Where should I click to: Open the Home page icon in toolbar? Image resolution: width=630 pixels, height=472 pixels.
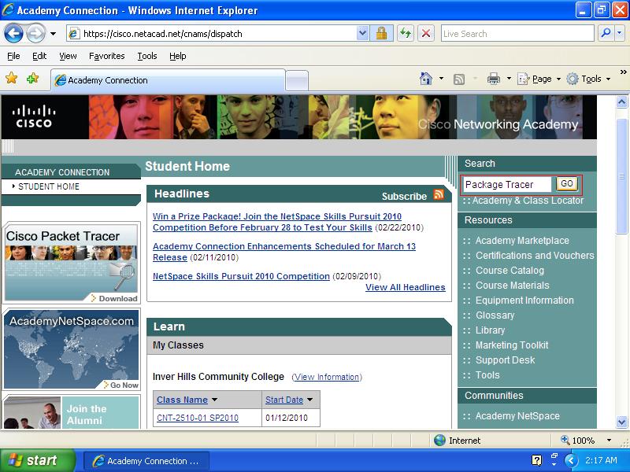click(425, 78)
